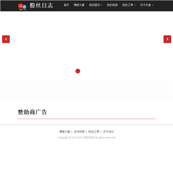The height and width of the screenshot is (173, 173).
Task: Open the 首页 menu item
Action: (x=66, y=5)
